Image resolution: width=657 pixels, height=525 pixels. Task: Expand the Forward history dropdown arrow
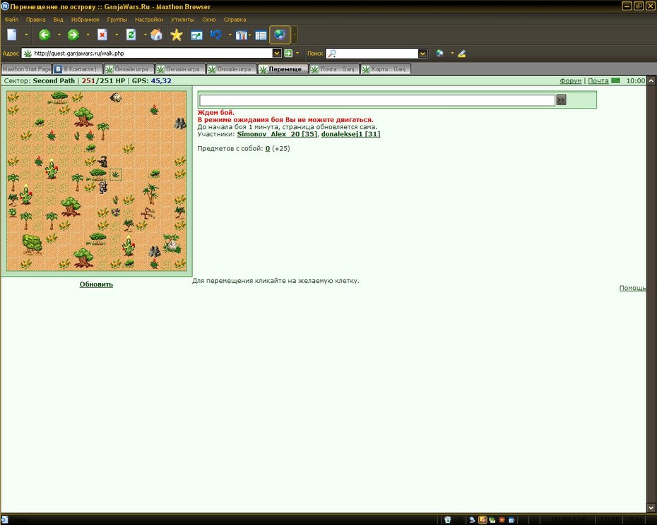88,35
